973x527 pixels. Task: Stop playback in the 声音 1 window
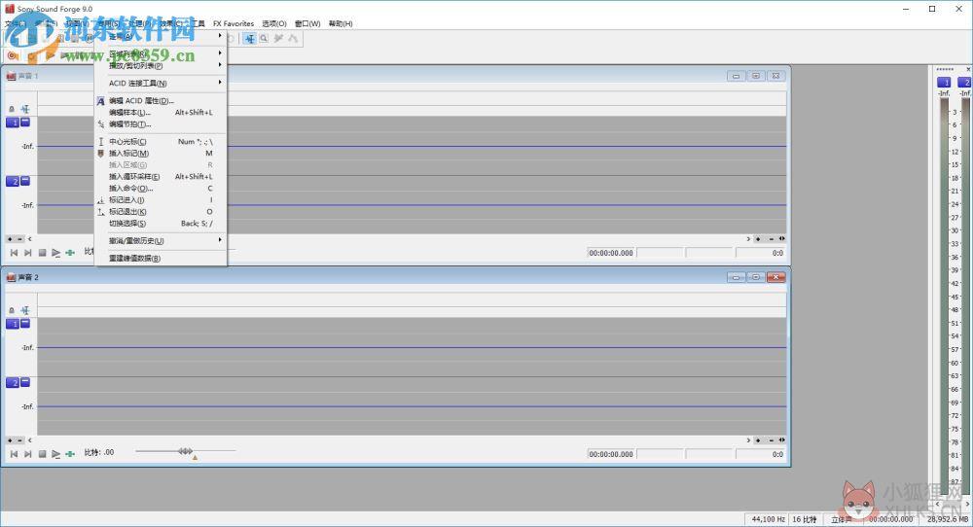pos(42,253)
